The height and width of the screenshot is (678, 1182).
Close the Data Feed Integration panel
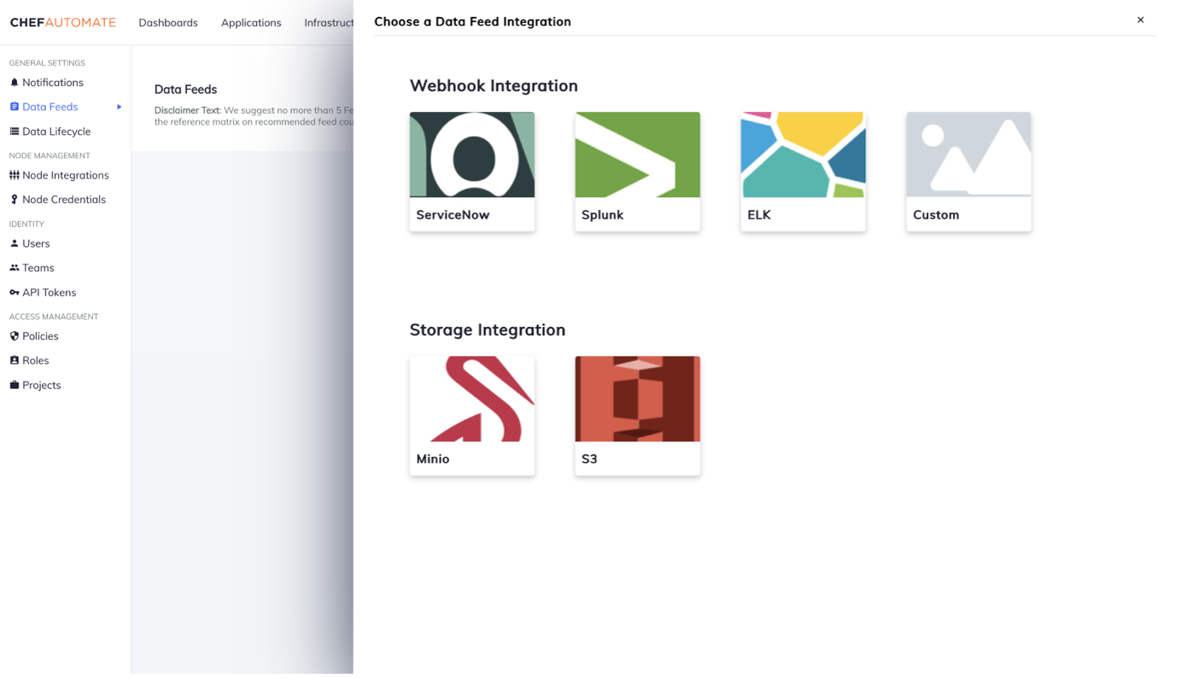click(x=1140, y=20)
